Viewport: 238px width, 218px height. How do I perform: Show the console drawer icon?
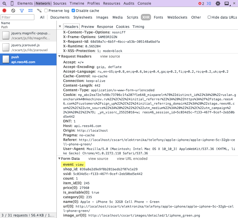pos(209,3)
